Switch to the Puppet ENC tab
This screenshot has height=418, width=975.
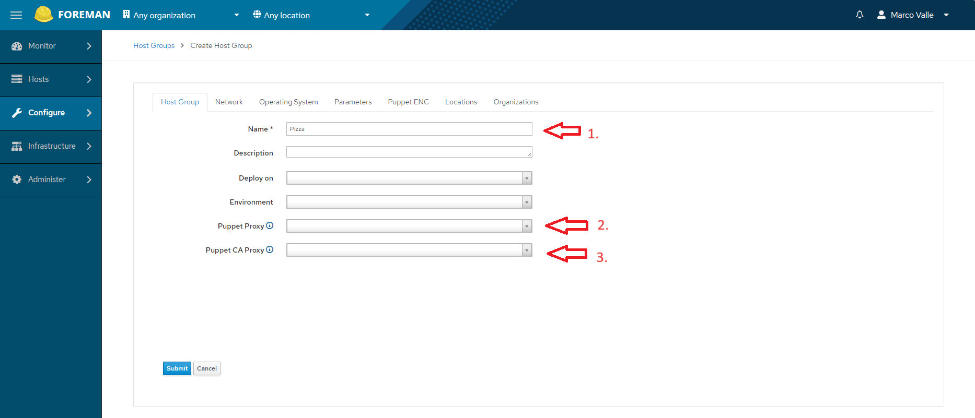point(408,102)
